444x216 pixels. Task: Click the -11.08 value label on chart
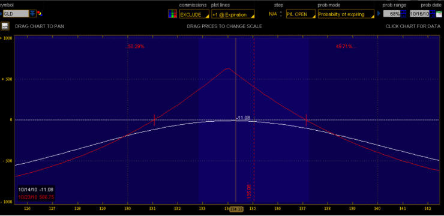(x=243, y=118)
